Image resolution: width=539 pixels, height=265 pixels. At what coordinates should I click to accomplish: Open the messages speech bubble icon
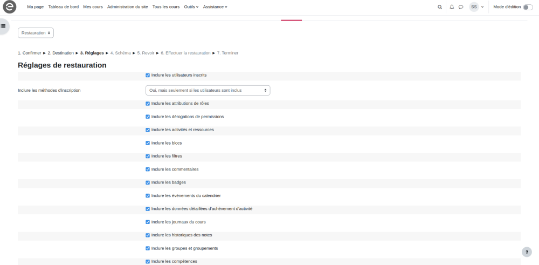tap(461, 7)
